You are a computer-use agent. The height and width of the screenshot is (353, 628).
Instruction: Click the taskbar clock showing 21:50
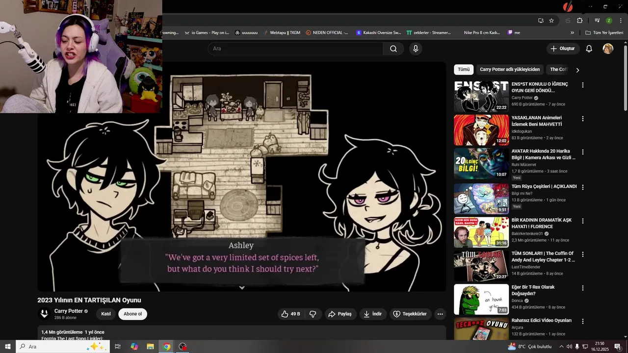600,347
